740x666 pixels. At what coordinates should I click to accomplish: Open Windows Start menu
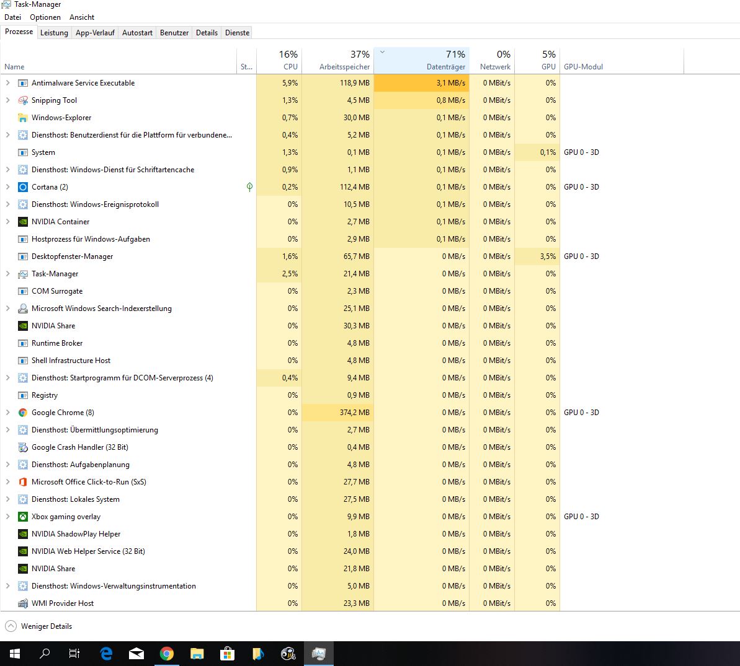(x=15, y=654)
